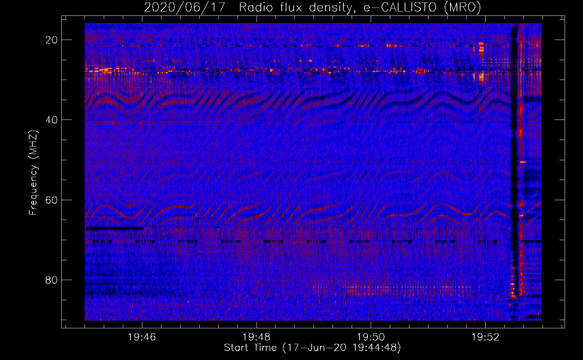The image size is (583, 360).
Task: Click the time tick label '19:50'
Action: tap(371, 337)
